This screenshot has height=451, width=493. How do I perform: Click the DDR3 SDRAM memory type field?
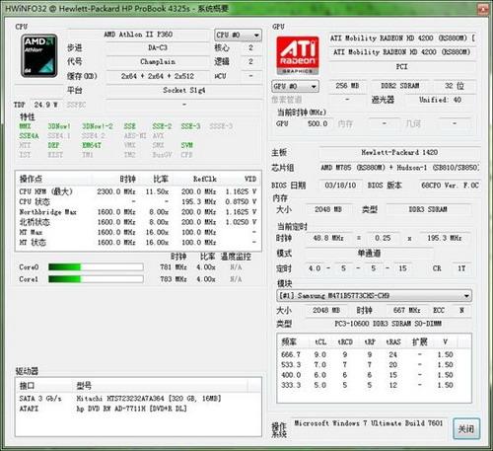pos(428,209)
